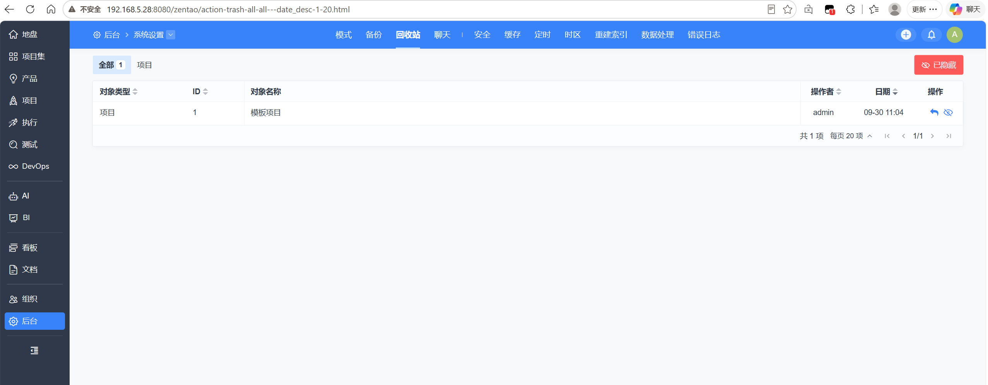988x385 pixels.
Task: Click the plus quick-create button
Action: pyautogui.click(x=906, y=35)
